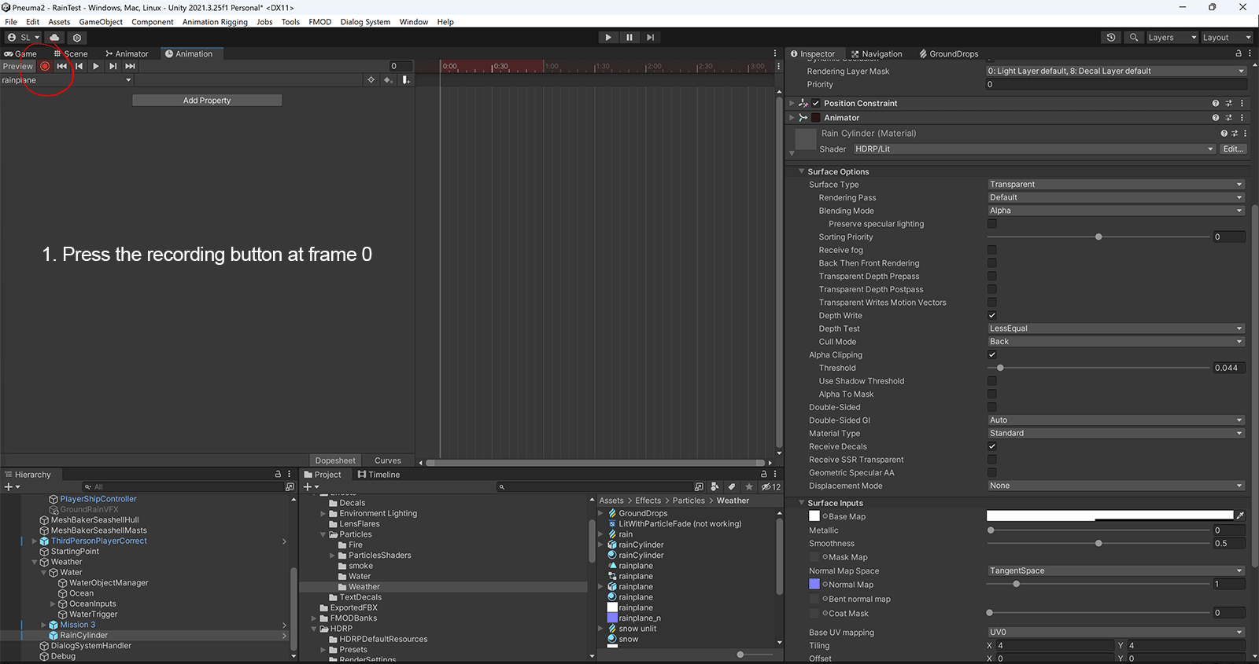Switch to the Animator tab

click(x=127, y=53)
